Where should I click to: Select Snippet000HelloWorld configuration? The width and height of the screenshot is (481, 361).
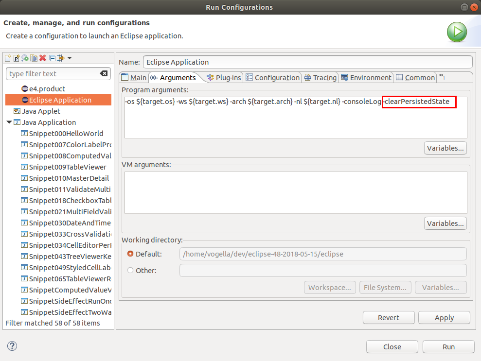[66, 134]
